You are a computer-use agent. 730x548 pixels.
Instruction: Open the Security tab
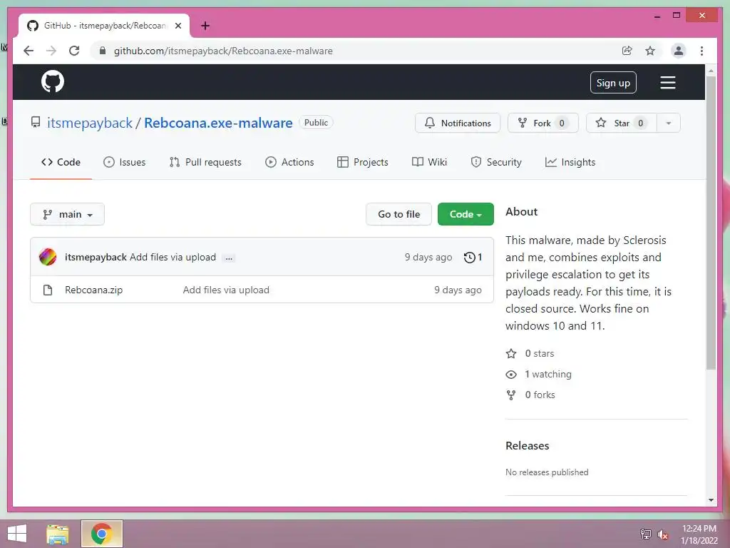pyautogui.click(x=496, y=162)
